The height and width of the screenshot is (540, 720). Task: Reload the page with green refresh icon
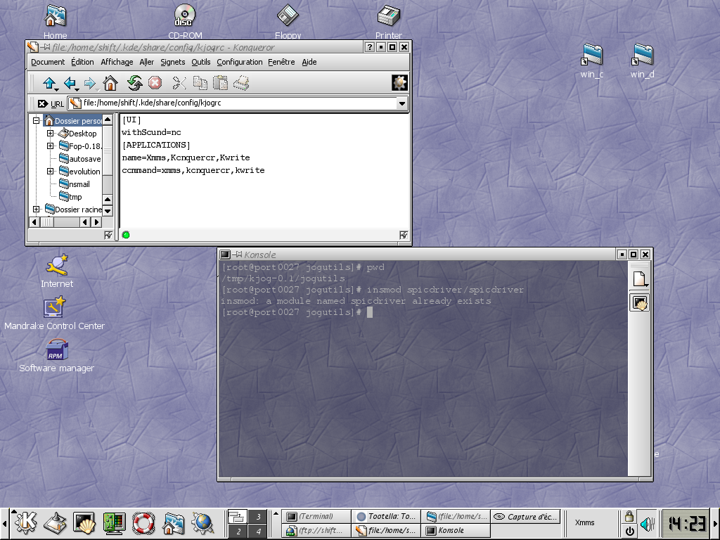[134, 84]
